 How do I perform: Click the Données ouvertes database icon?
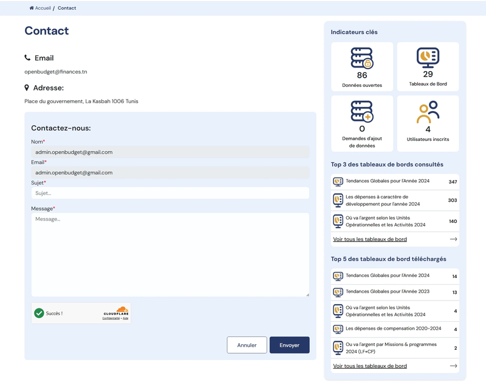pyautogui.click(x=362, y=58)
